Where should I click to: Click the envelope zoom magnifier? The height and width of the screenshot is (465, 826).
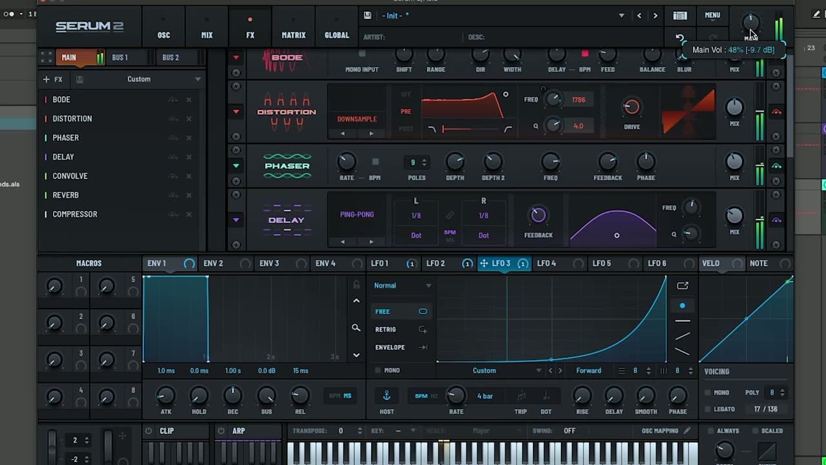pos(356,328)
